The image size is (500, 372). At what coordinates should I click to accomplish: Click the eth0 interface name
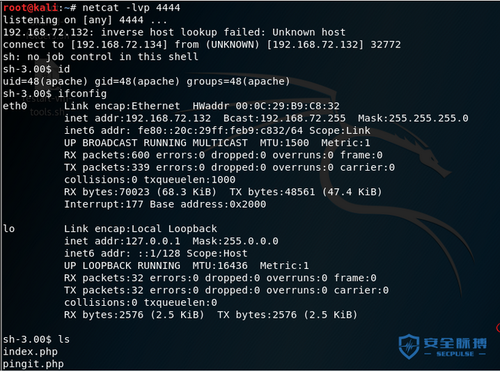(15, 106)
